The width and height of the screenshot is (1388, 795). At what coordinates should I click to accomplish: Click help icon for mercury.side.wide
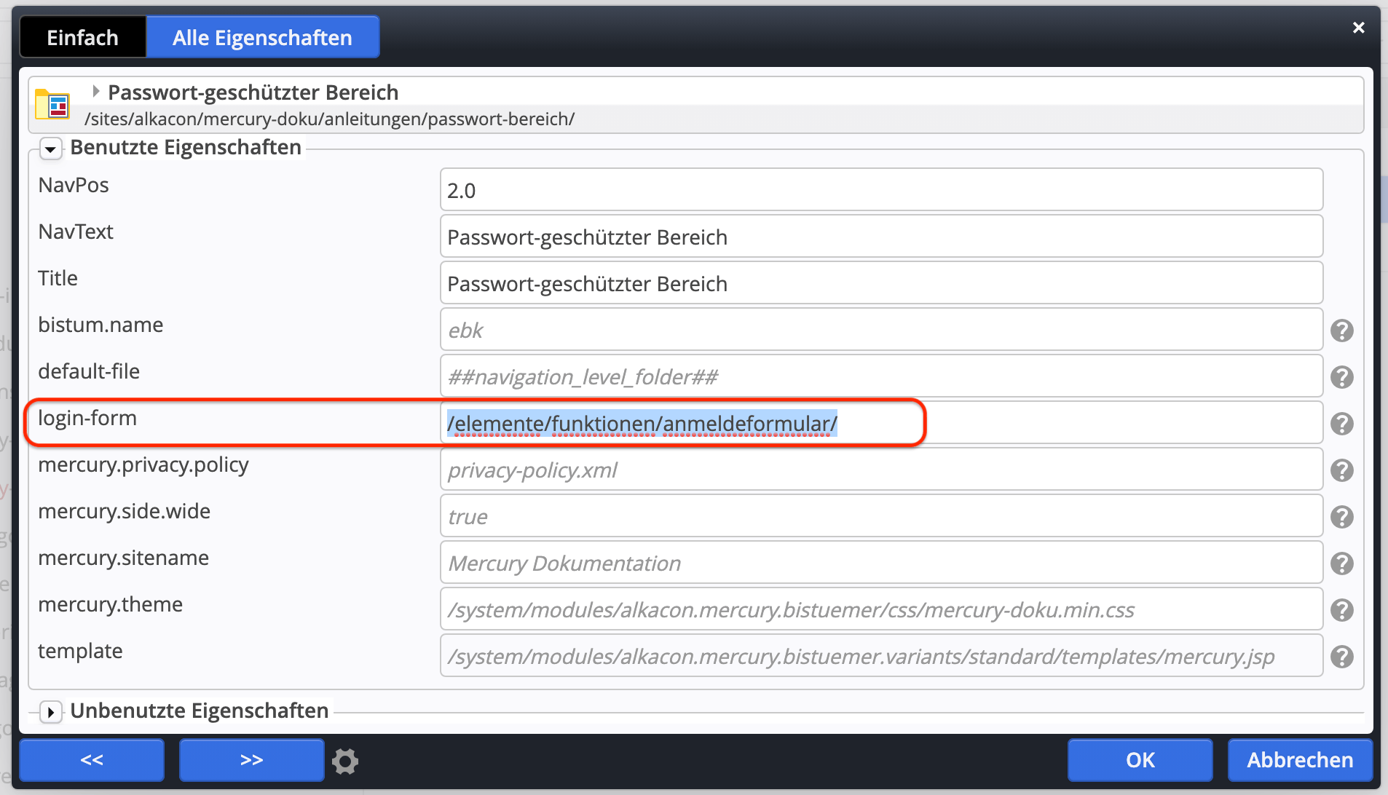pyautogui.click(x=1341, y=517)
